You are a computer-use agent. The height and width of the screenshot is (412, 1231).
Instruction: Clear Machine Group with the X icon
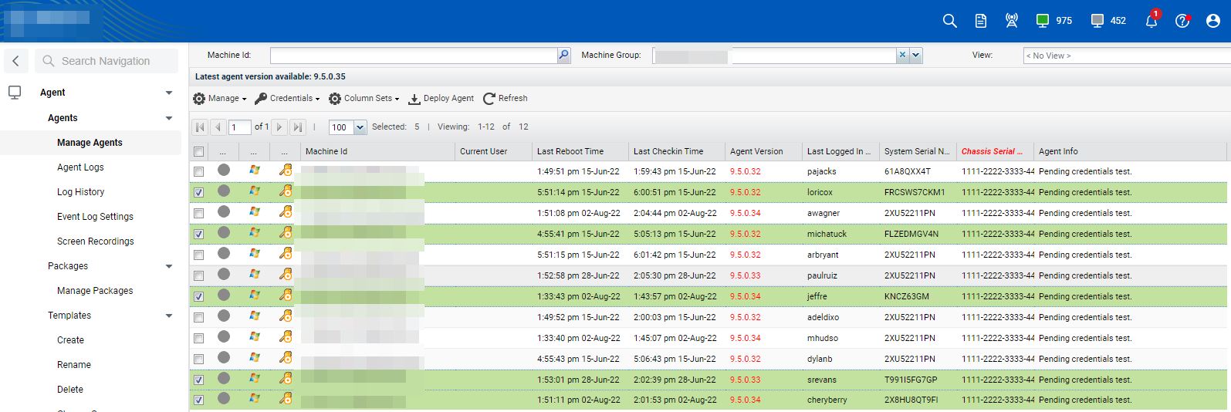pyautogui.click(x=902, y=56)
